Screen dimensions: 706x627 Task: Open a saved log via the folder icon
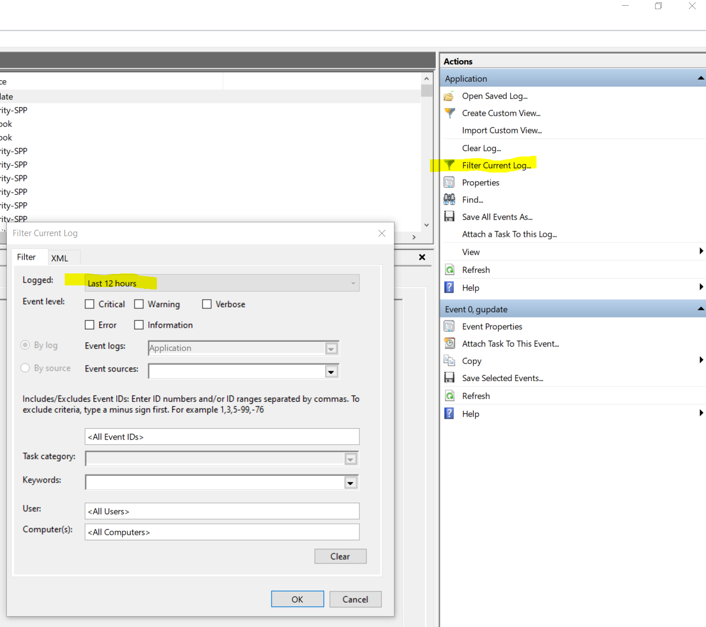pyautogui.click(x=449, y=96)
